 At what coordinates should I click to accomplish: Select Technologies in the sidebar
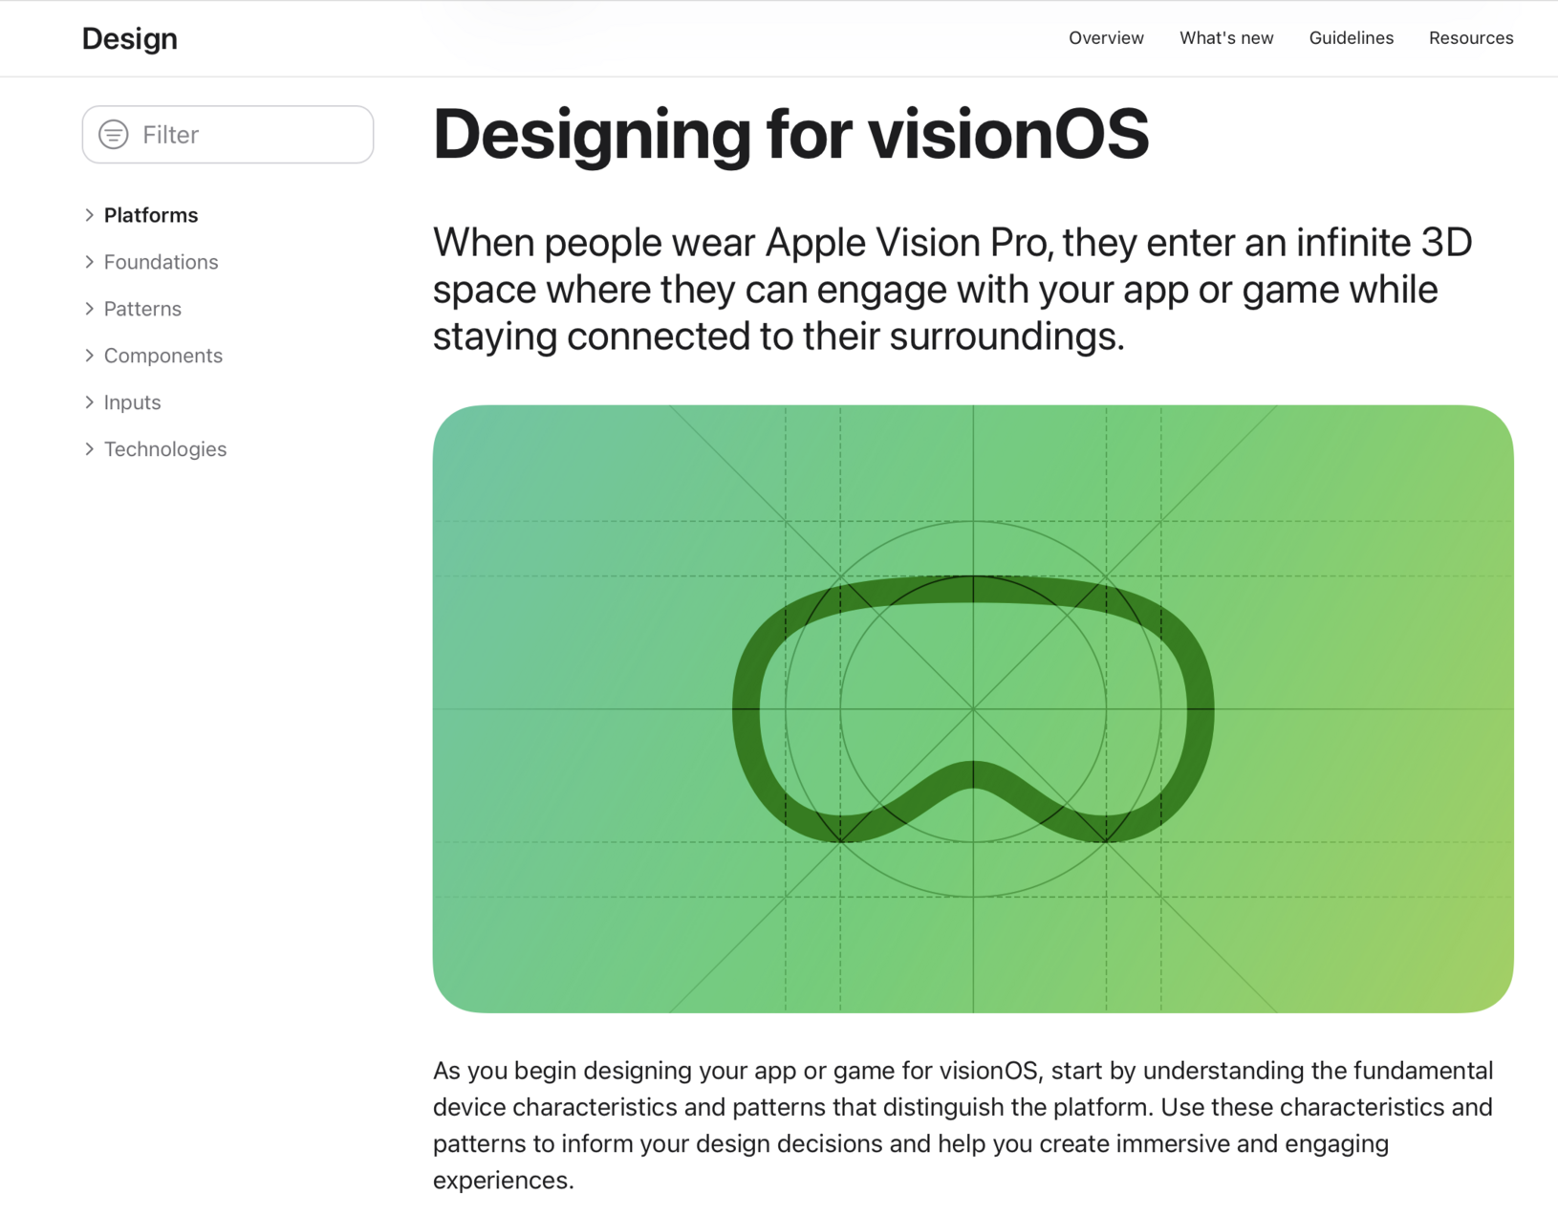pyautogui.click(x=165, y=449)
